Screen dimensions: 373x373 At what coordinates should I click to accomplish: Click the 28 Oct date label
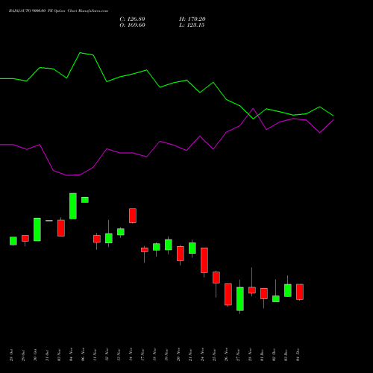click(11, 355)
